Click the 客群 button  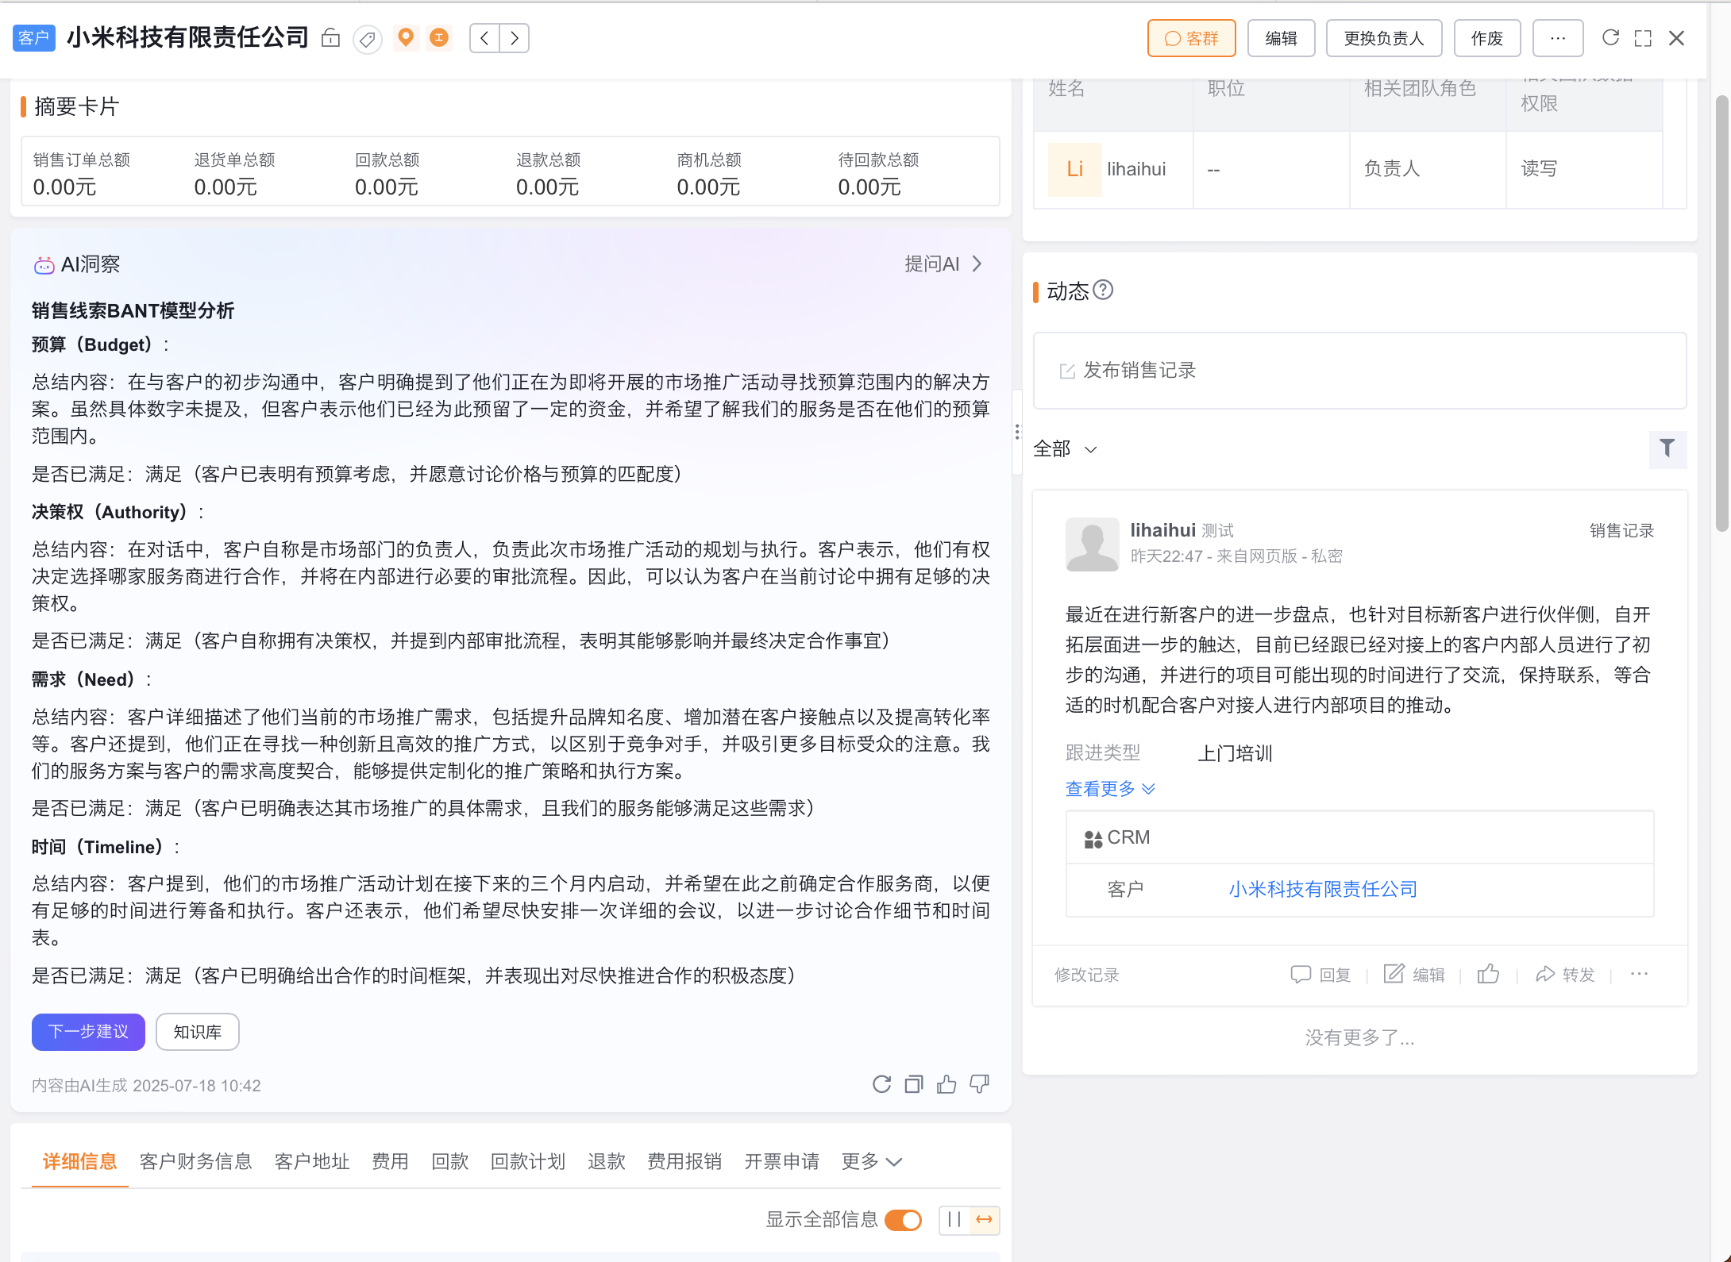tap(1191, 38)
